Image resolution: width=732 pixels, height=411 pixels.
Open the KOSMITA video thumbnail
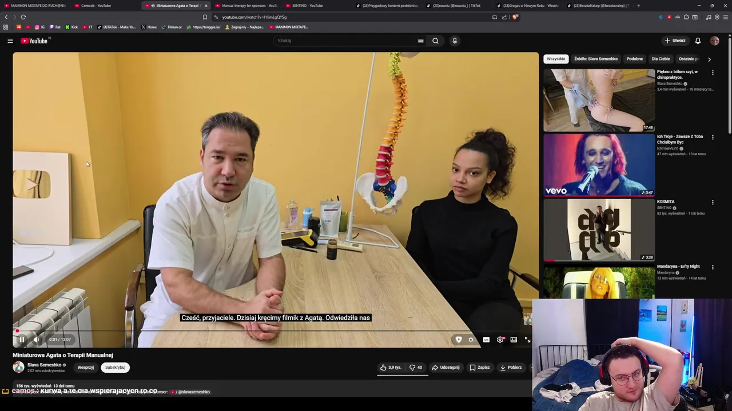pos(599,230)
